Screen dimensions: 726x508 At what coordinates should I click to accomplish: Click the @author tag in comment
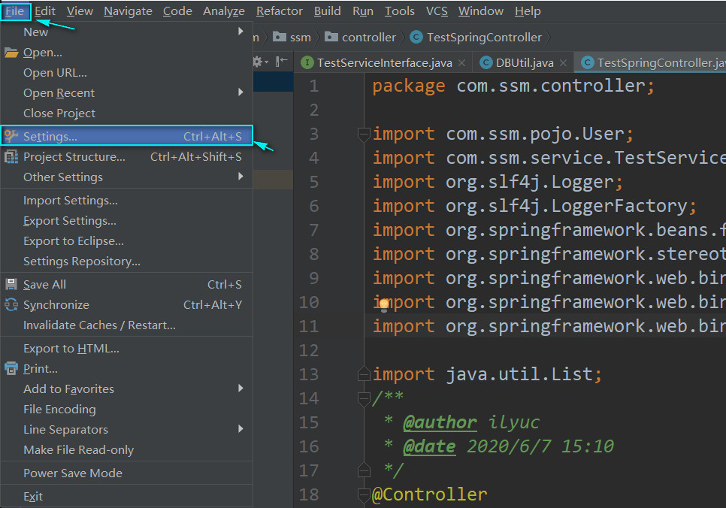point(440,422)
